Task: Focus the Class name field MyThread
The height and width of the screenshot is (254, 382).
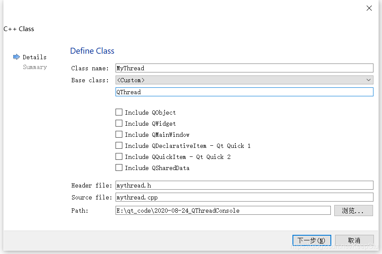Action: click(x=244, y=68)
